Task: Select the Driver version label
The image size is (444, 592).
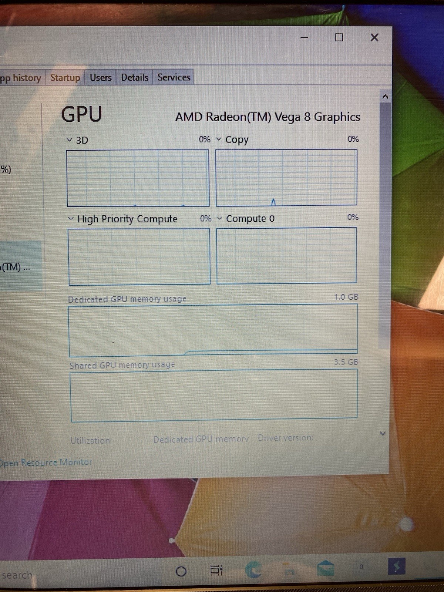Action: pos(286,438)
